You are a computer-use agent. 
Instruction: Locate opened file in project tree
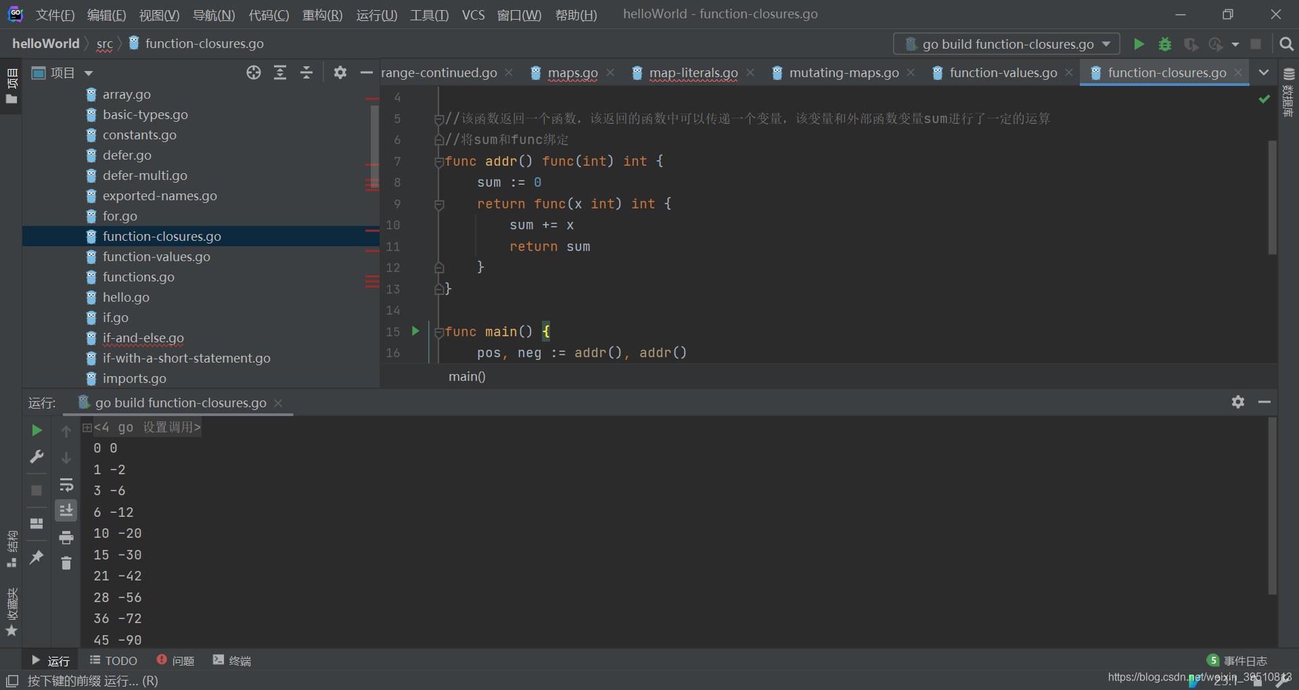pyautogui.click(x=254, y=72)
